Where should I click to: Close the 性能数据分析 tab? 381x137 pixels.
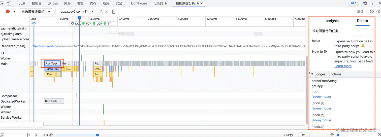coord(202,3)
